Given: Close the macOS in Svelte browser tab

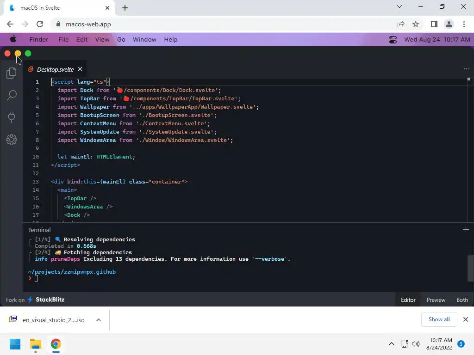Looking at the screenshot, I should (x=107, y=8).
